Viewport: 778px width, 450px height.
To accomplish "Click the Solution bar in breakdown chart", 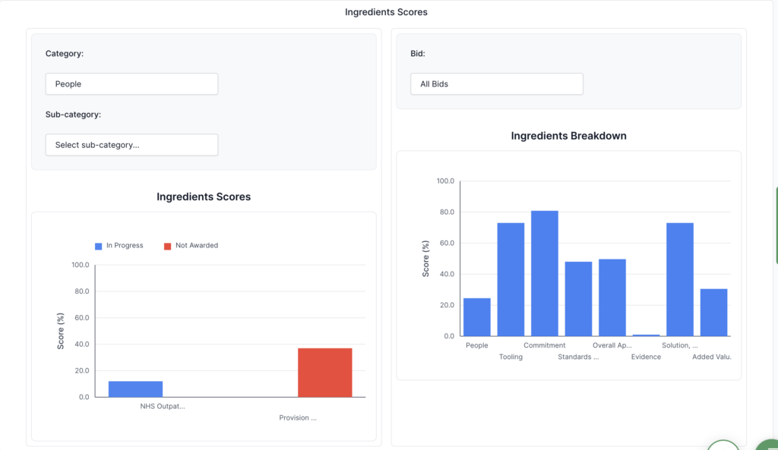I will coord(680,279).
